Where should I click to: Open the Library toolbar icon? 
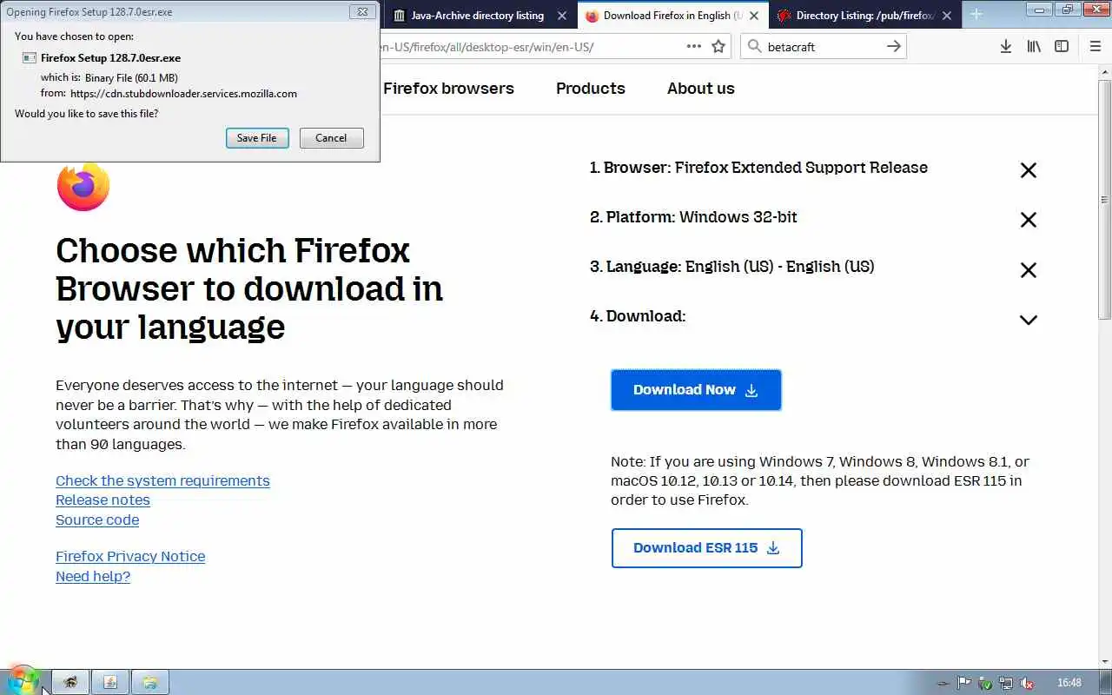coord(1034,47)
